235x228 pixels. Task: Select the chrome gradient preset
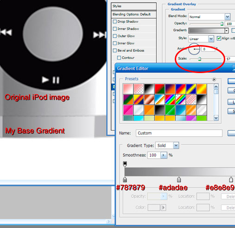pyautogui.click(x=160, y=100)
